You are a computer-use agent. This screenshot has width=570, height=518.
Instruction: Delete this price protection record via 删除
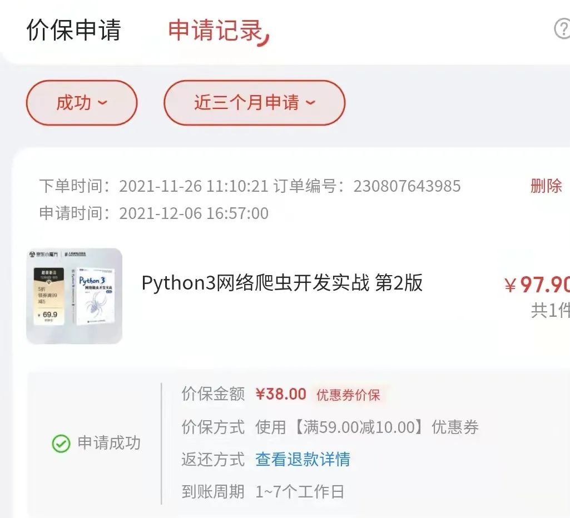coord(546,186)
